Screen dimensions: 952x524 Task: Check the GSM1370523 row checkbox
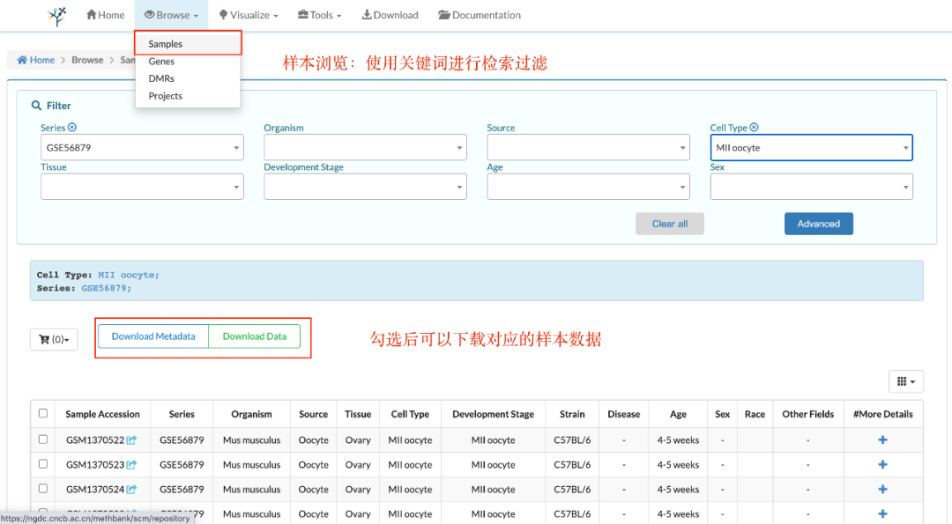(x=43, y=464)
